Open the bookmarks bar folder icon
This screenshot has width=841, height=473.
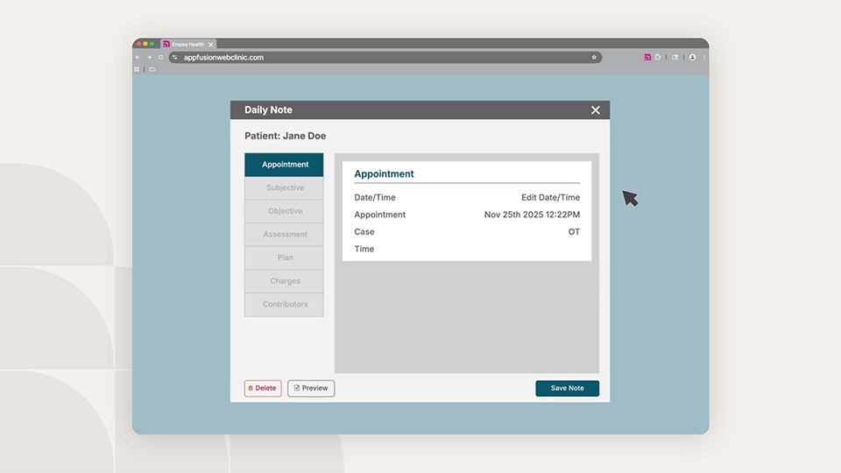point(152,69)
